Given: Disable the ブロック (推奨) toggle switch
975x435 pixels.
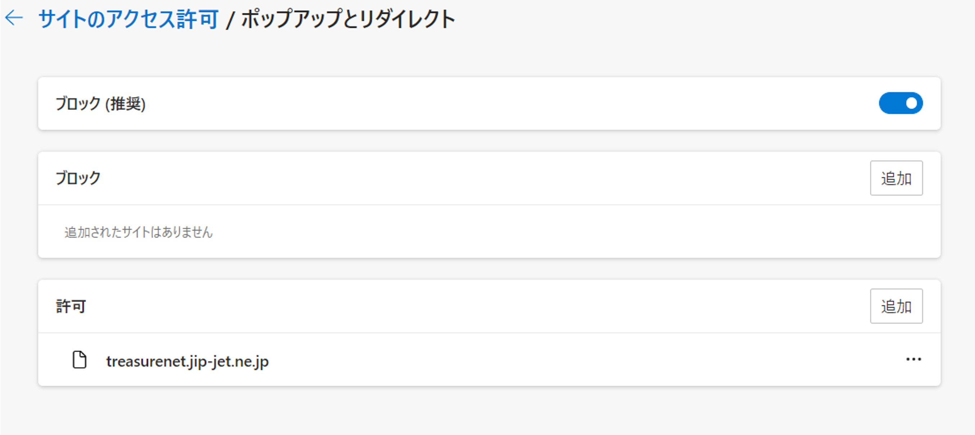Looking at the screenshot, I should 901,103.
